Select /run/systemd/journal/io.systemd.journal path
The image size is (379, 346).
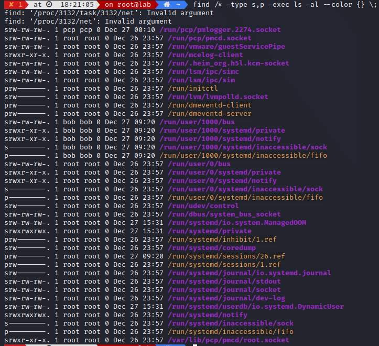point(250,273)
